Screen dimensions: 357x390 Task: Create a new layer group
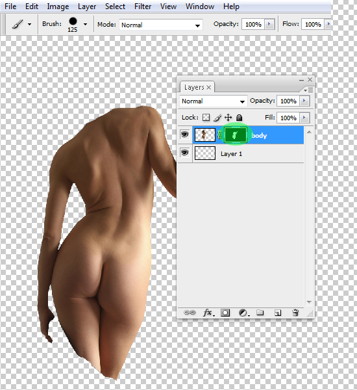(260, 312)
